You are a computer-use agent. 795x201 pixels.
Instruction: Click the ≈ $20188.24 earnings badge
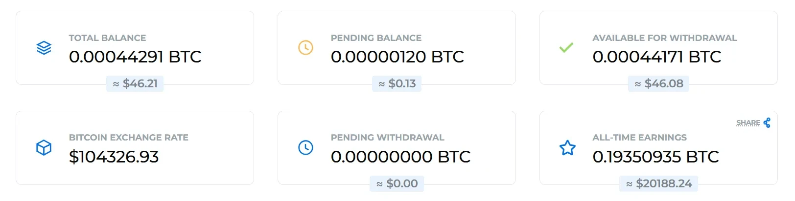click(659, 184)
